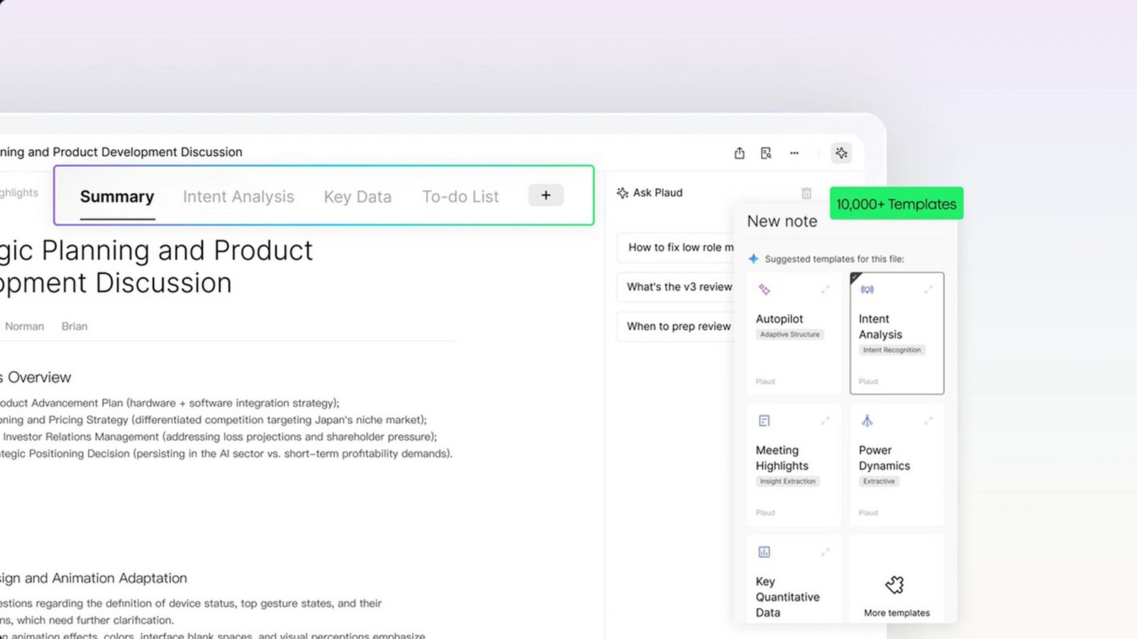
Task: Expand the Power Dynamics template preview
Action: point(929,420)
